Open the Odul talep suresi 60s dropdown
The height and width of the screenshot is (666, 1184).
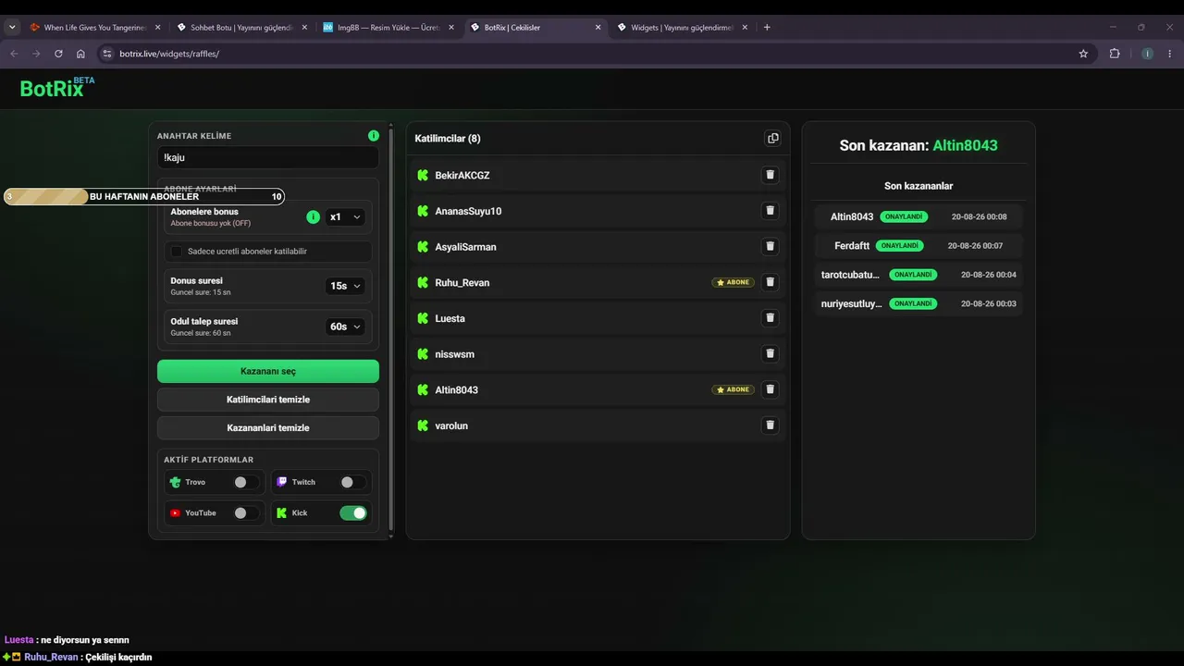pyautogui.click(x=345, y=327)
